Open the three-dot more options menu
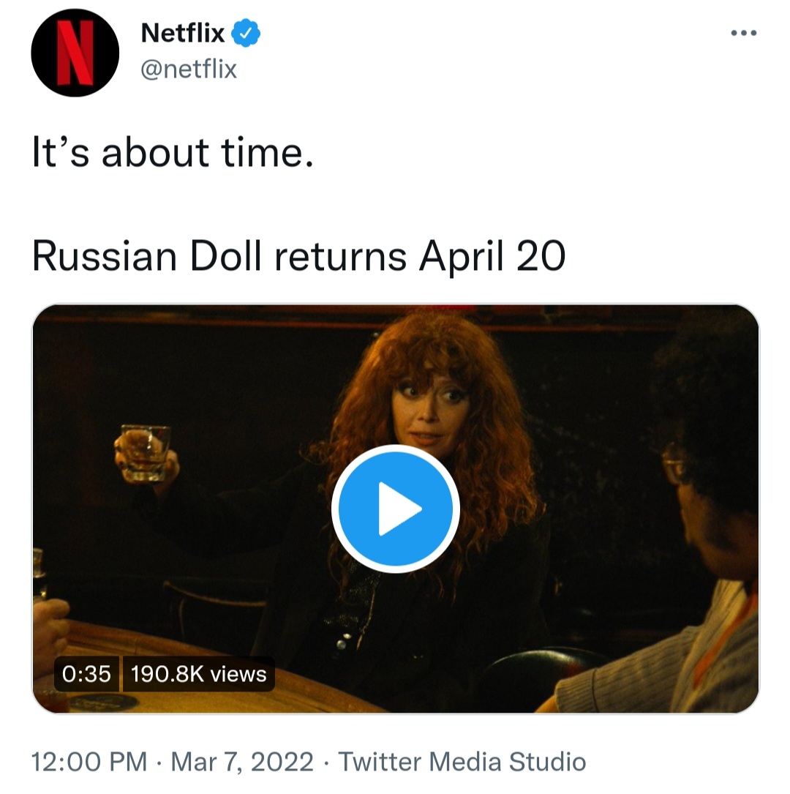790x794 pixels. [x=743, y=34]
